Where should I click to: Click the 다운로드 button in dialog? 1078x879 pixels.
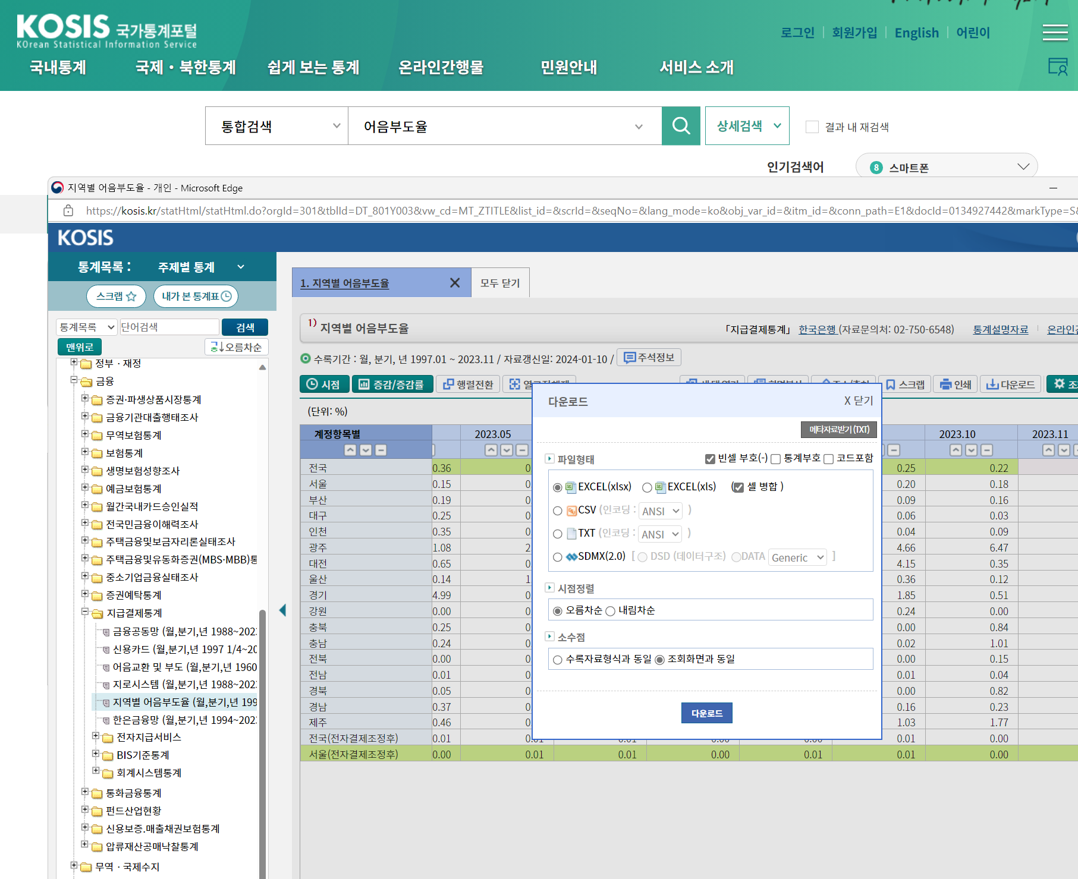pyautogui.click(x=707, y=713)
